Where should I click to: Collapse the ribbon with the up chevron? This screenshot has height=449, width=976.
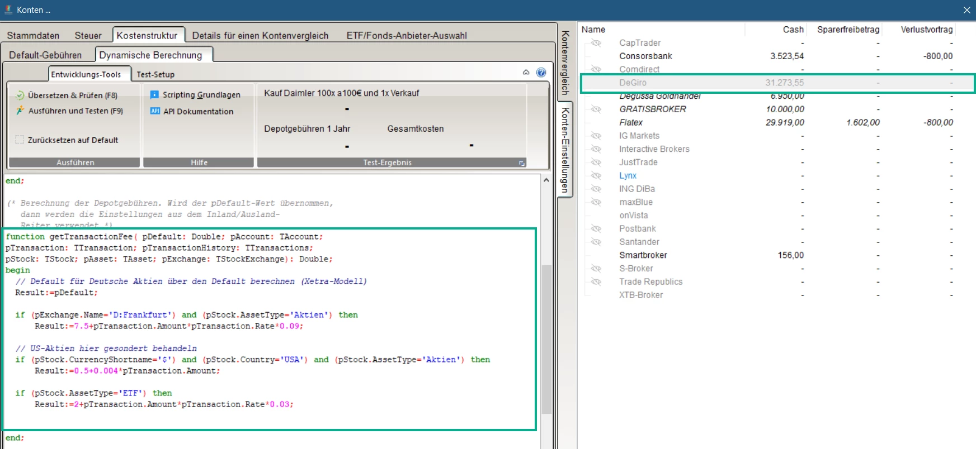point(526,72)
